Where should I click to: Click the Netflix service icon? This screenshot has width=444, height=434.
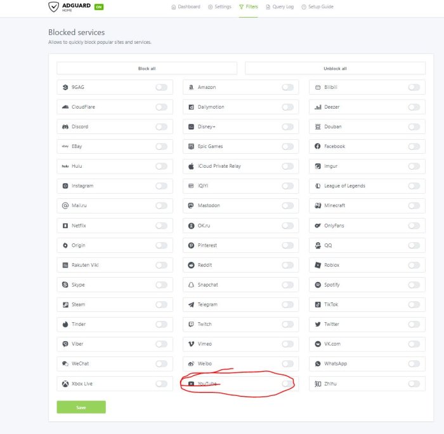(65, 226)
